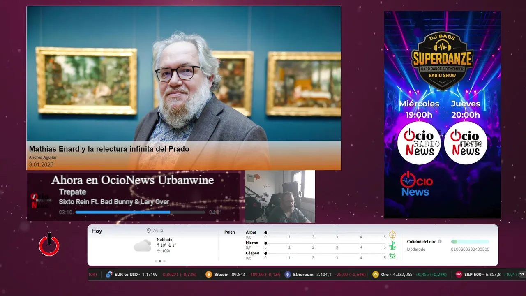Screen dimensions: 526x296
Task: Click the S&P 500 red icon
Action: point(459,274)
